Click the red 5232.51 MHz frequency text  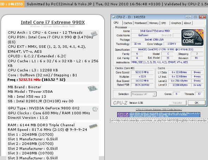point(30,80)
